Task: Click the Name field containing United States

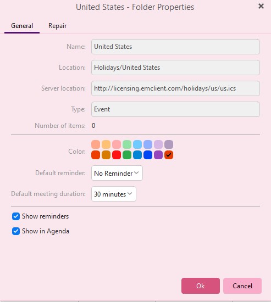Action: click(175, 47)
